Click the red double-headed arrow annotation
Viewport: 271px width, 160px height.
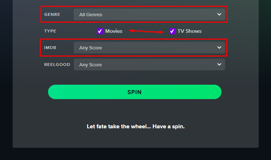[x=146, y=31]
